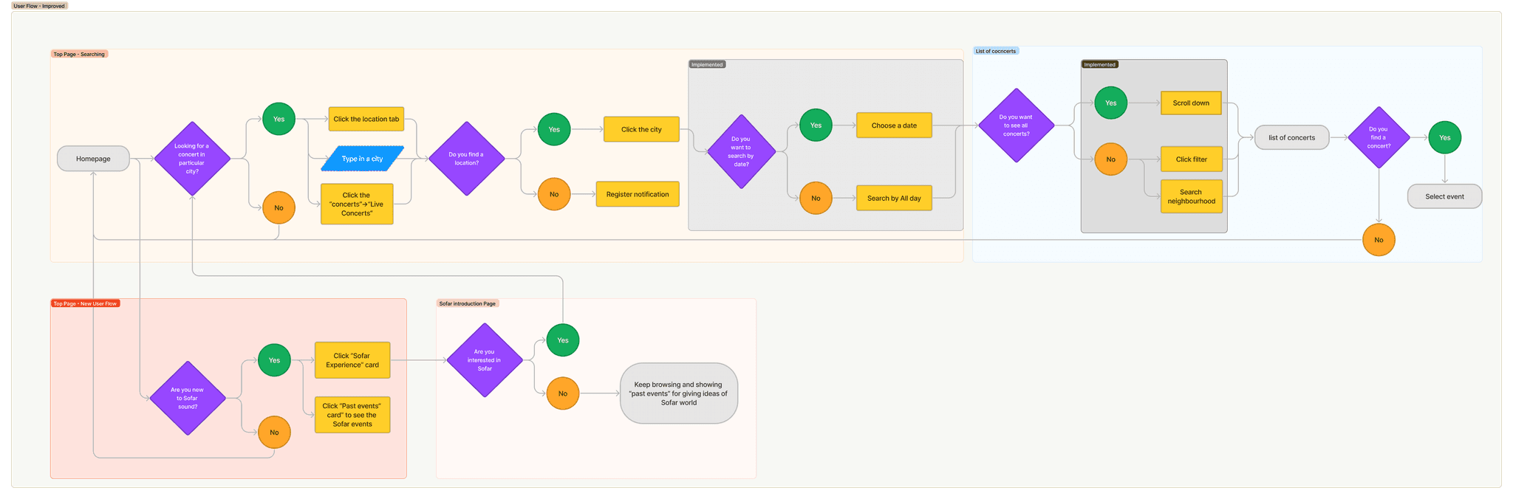
Task: Select the "Looking for a concert in particular city?" diamond
Action: tap(192, 159)
